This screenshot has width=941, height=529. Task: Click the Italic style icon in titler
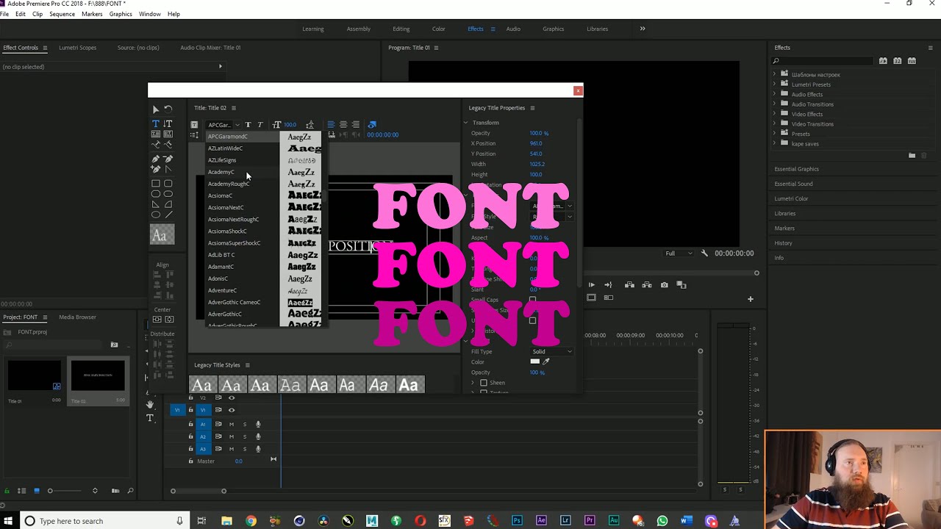(260, 125)
